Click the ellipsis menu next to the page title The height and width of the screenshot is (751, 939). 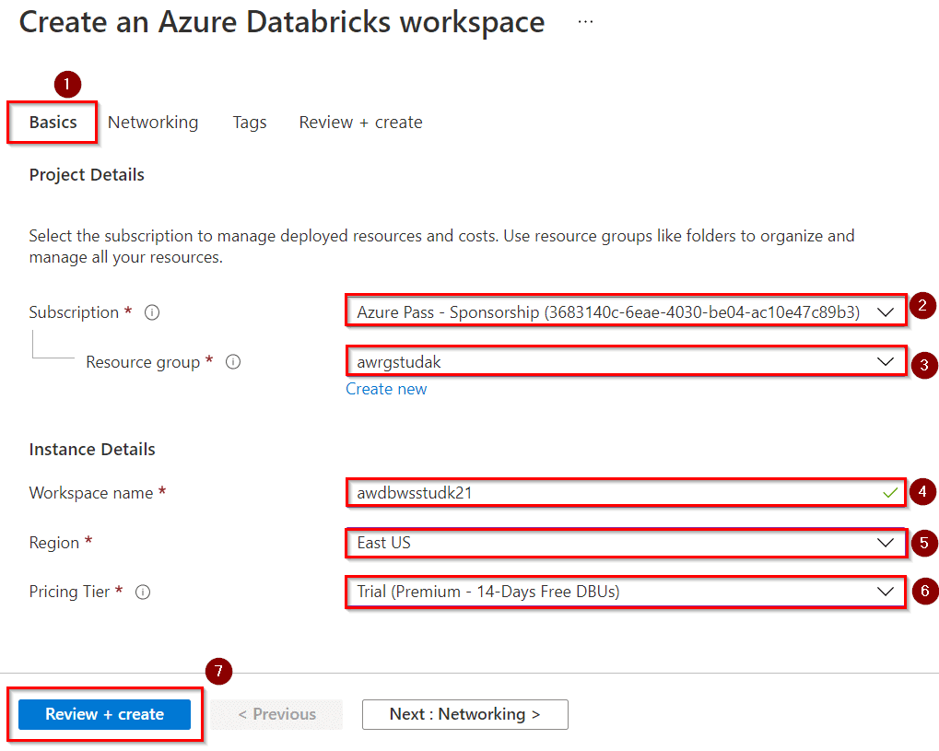[x=584, y=20]
